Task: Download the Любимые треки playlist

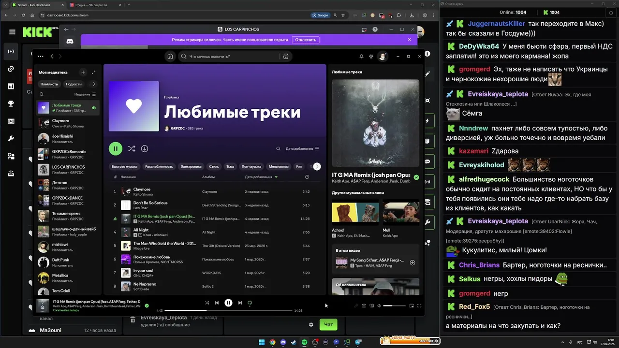Action: pos(145,149)
